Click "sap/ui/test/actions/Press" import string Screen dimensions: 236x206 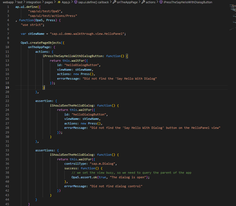(x=52, y=16)
